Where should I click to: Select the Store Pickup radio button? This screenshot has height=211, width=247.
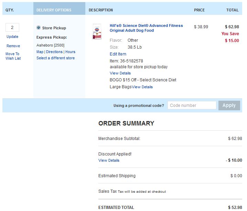point(39,28)
